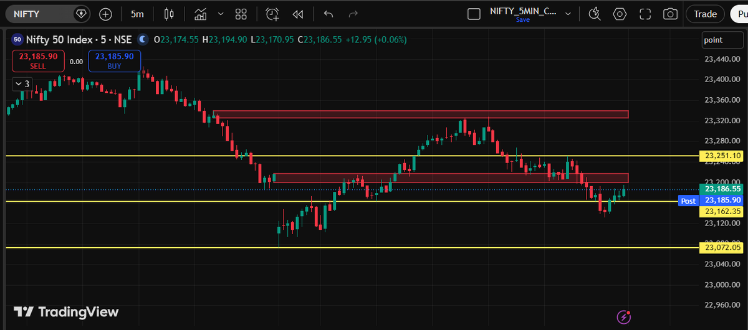
Task: Change the 5m time interval
Action: click(x=137, y=14)
